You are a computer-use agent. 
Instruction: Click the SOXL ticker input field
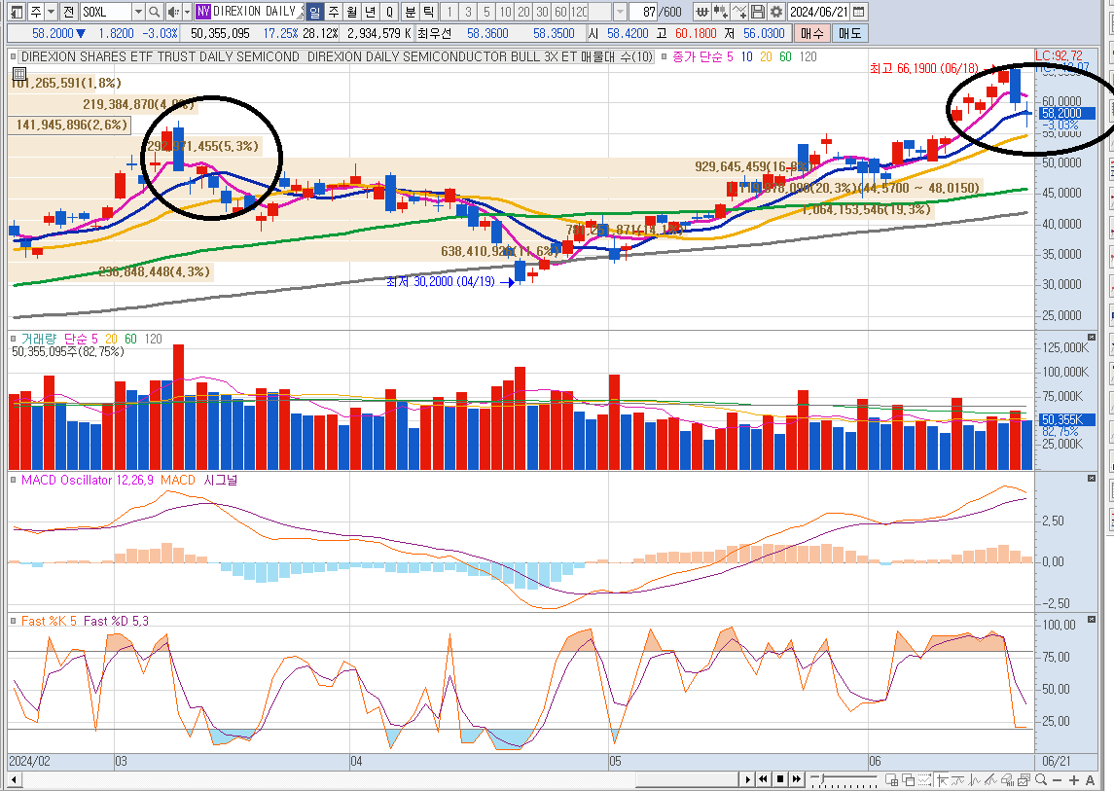click(106, 12)
